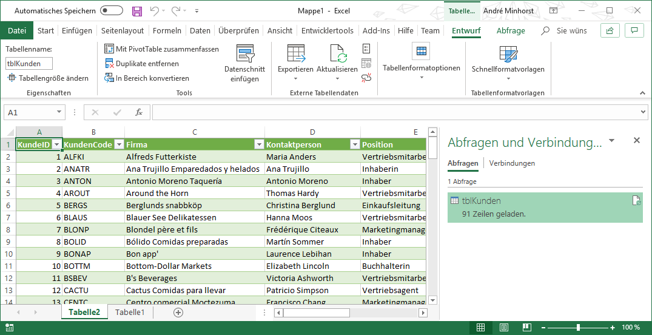This screenshot has height=335, width=652.
Task: Click the Cancel X icon in formula bar
Action: (x=95, y=112)
